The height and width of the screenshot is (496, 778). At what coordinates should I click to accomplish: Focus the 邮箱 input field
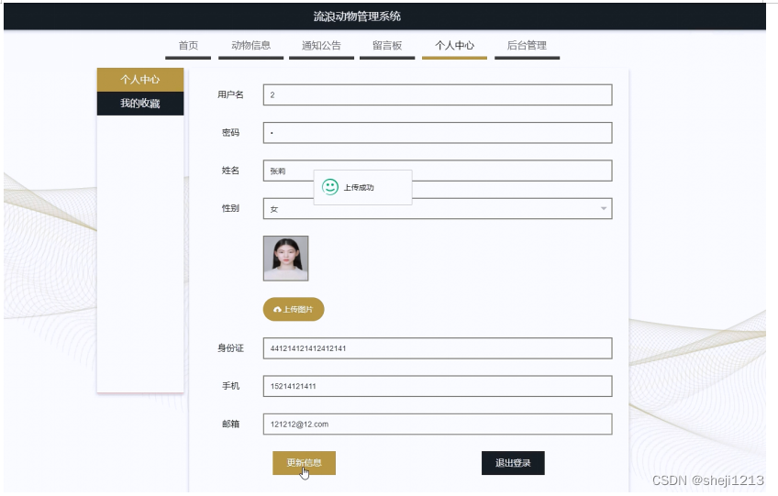(x=437, y=424)
